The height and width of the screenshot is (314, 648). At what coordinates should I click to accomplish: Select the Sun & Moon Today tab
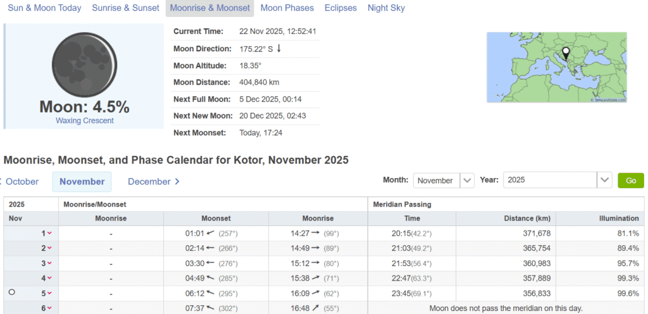pos(44,8)
